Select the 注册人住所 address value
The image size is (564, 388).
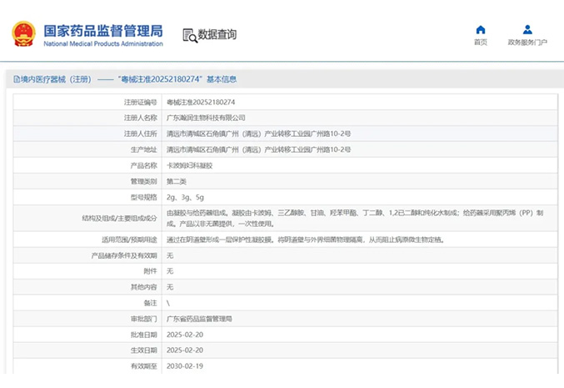point(258,134)
